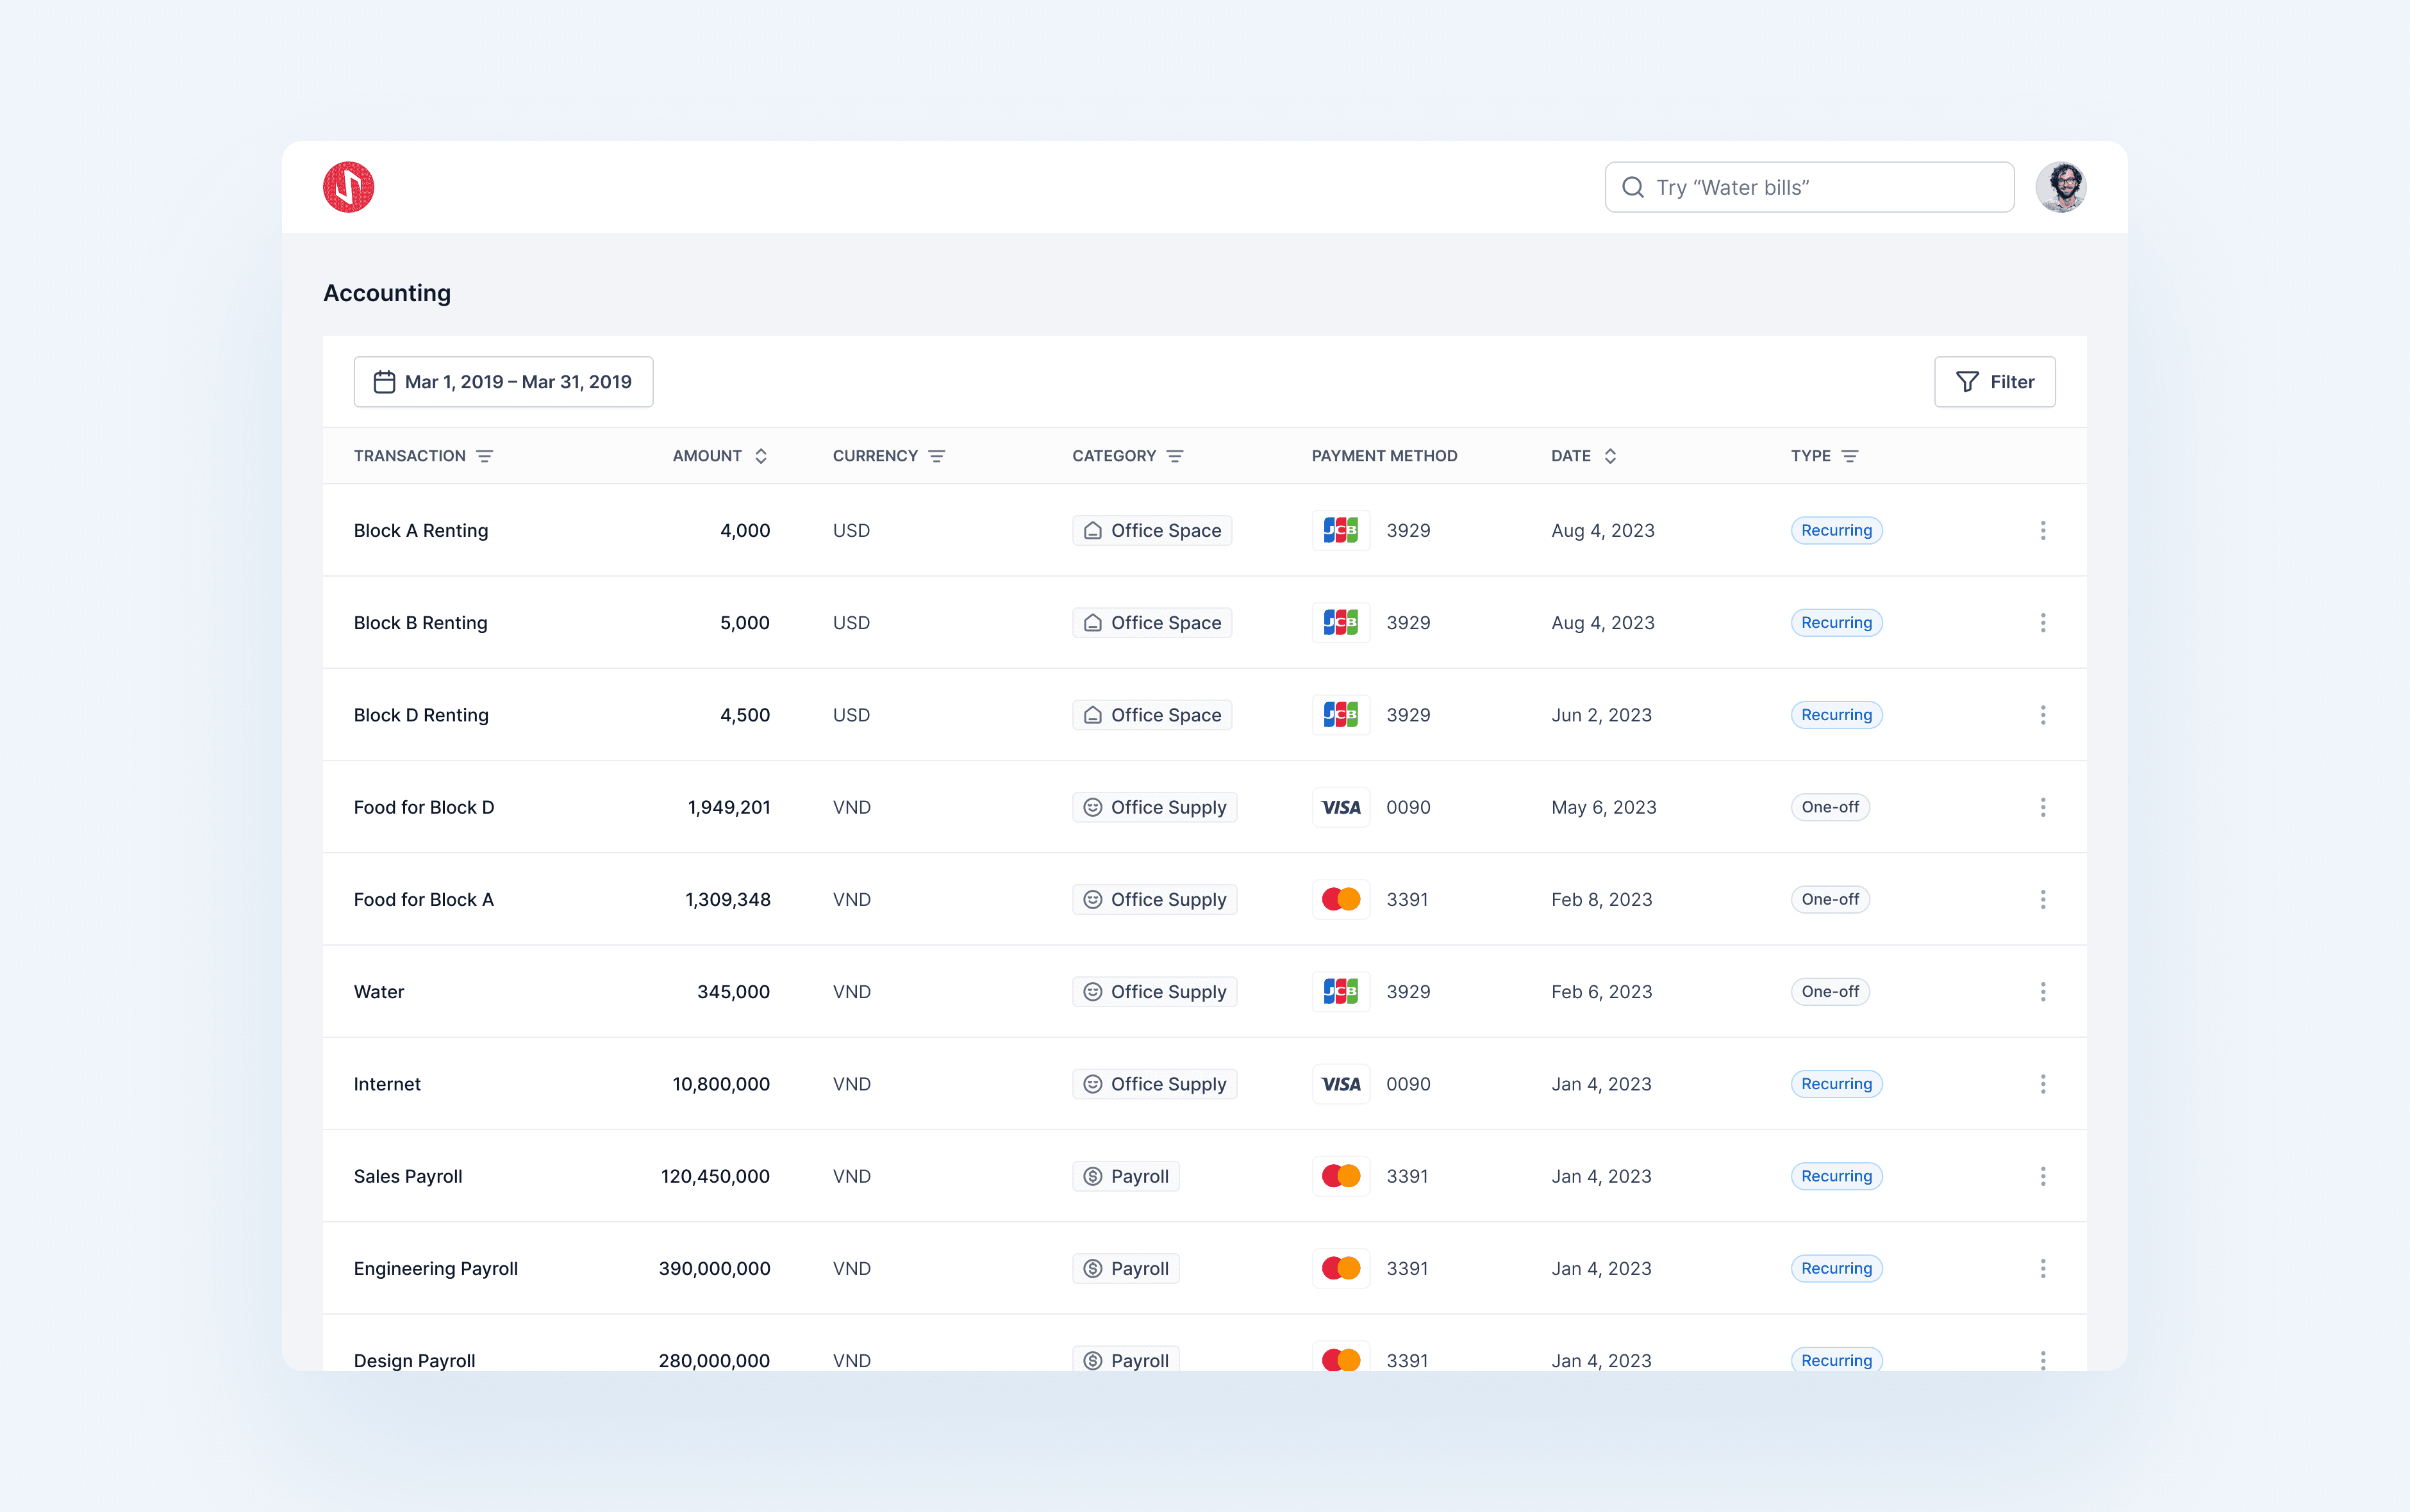2410x1512 pixels.
Task: Click the Filter button
Action: 1995,382
